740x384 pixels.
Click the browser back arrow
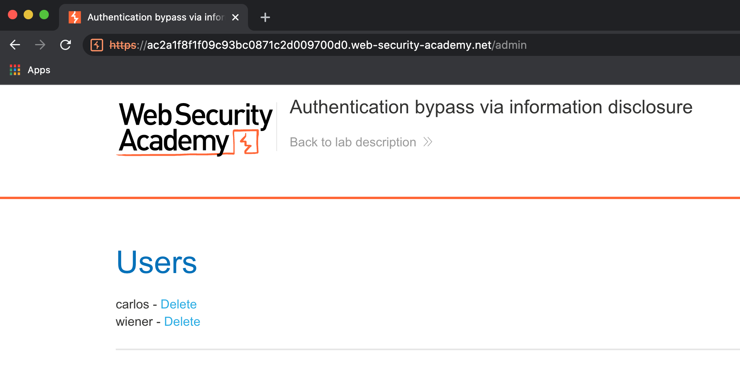[15, 45]
